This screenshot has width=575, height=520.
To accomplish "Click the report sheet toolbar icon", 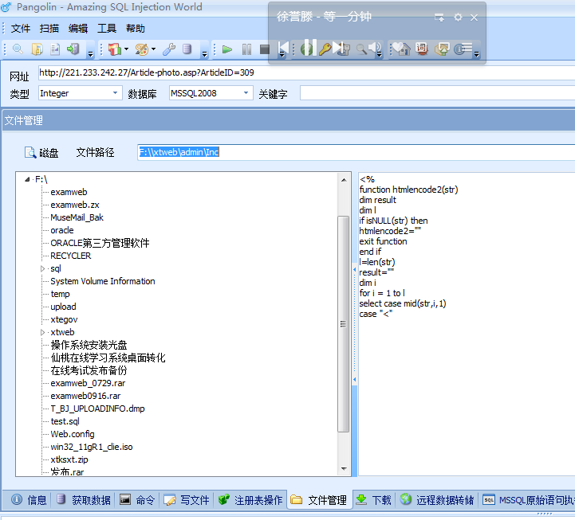I will point(55,49).
